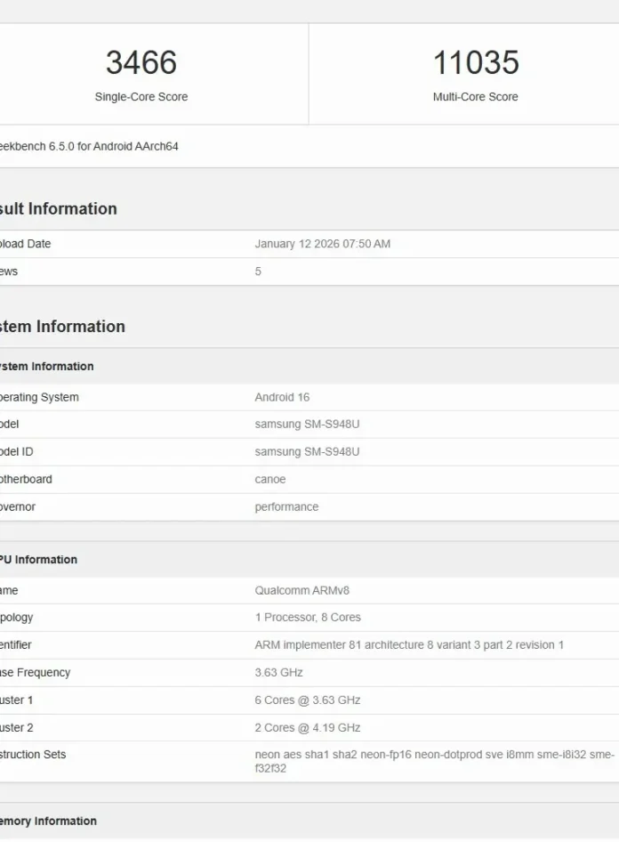The width and height of the screenshot is (619, 842).
Task: Click the motherboard value canoe
Action: coord(269,479)
